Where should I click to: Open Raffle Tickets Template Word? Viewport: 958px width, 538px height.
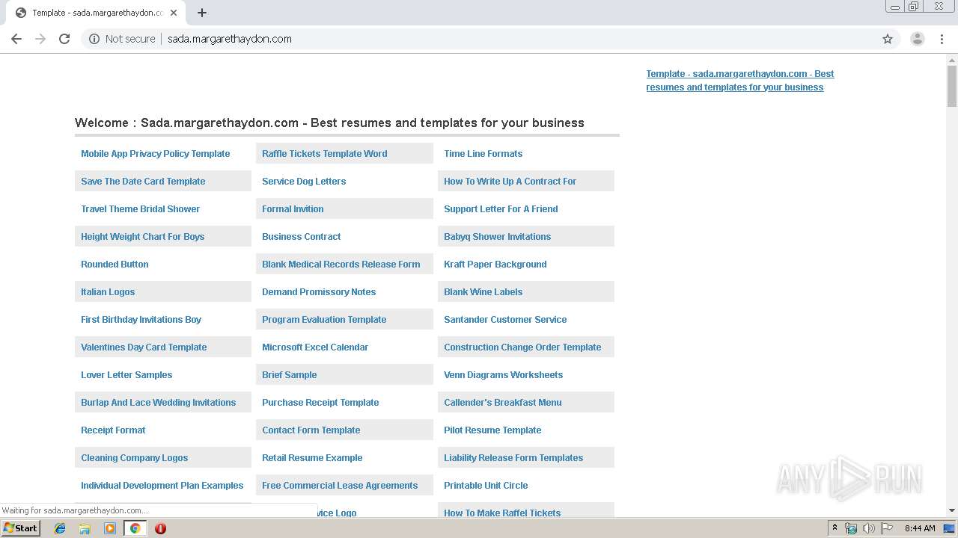coord(324,153)
